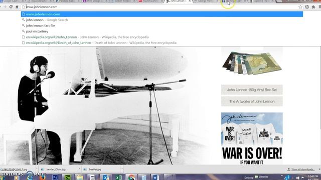
Task: Expand the beatles.jpg download arrow
Action: 122,169
